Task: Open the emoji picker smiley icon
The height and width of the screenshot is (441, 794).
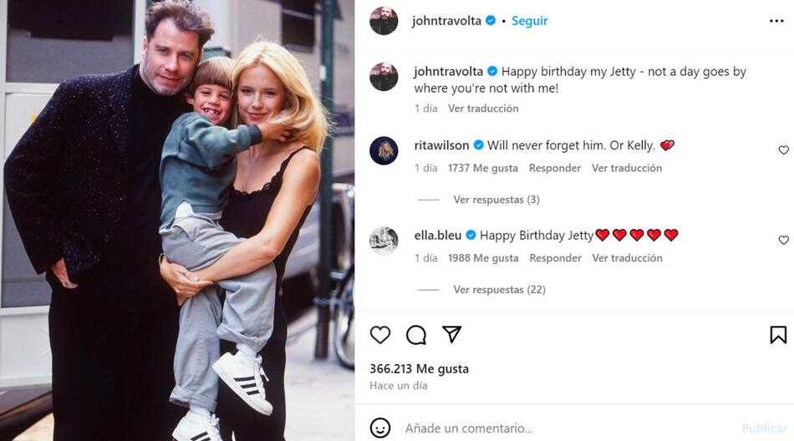Action: click(380, 428)
